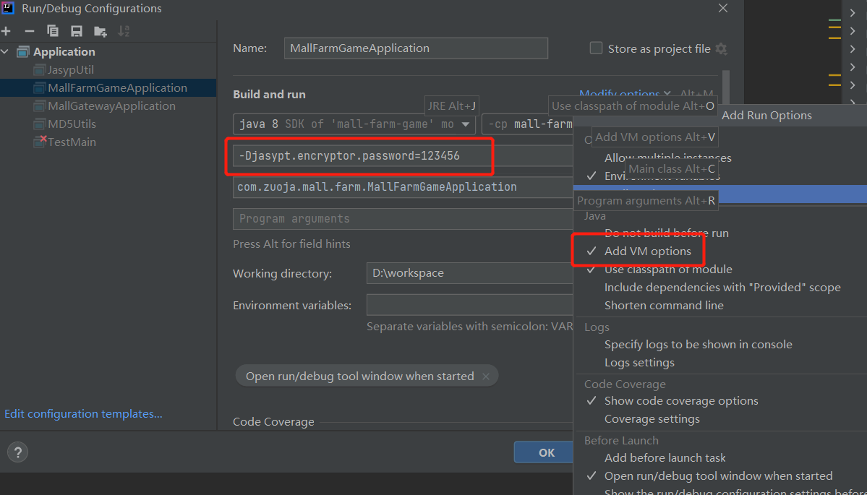The width and height of the screenshot is (867, 495).
Task: Choose Specify logs to be shown in console
Action: (699, 345)
